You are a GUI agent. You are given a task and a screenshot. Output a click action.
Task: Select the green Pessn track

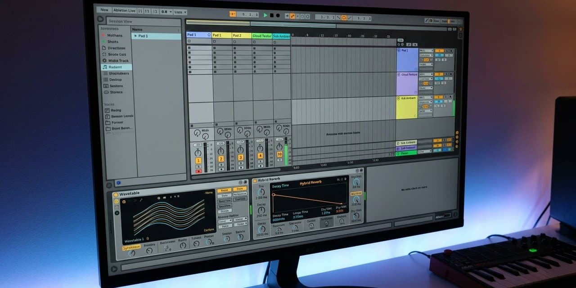pos(406,153)
